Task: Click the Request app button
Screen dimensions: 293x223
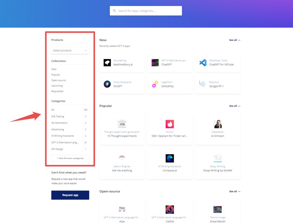Action: (x=70, y=195)
